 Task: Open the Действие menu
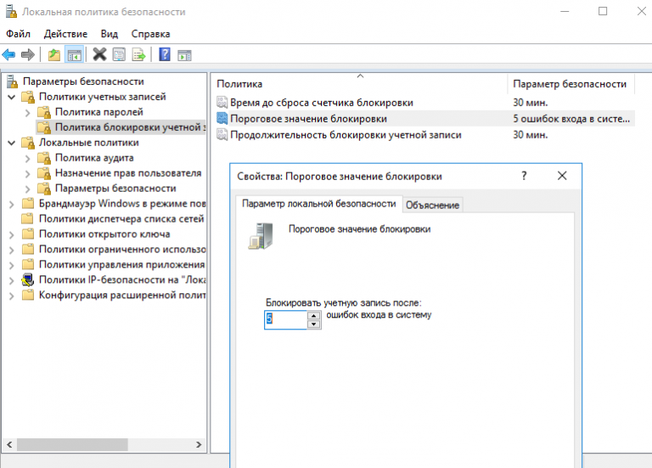(64, 34)
